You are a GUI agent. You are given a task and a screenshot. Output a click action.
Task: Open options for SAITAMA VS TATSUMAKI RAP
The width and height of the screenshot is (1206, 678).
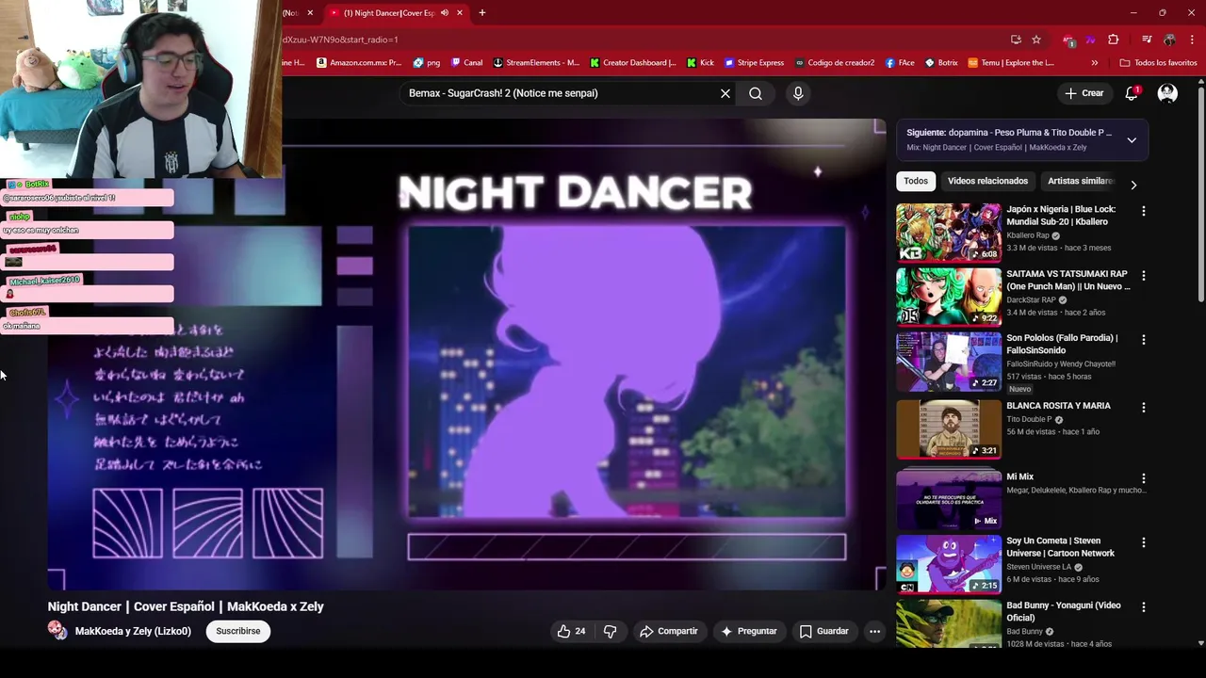[x=1144, y=276]
